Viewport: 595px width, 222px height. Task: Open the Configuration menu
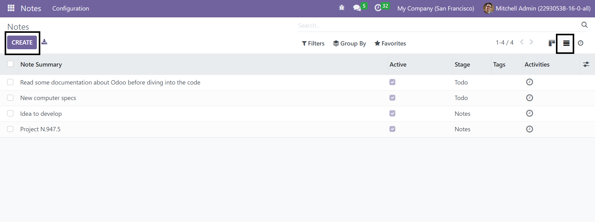[x=70, y=8]
